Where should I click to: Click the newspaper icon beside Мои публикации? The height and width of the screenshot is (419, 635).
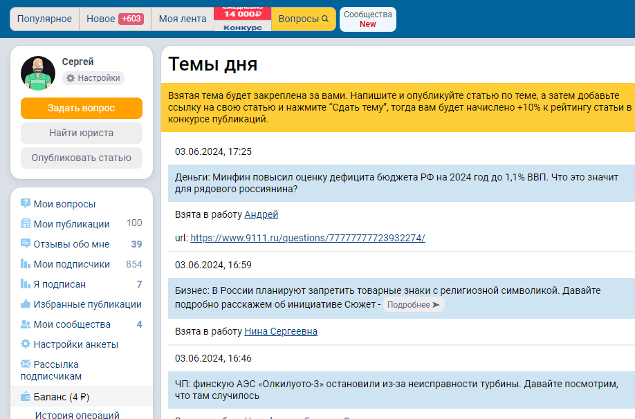tap(26, 224)
